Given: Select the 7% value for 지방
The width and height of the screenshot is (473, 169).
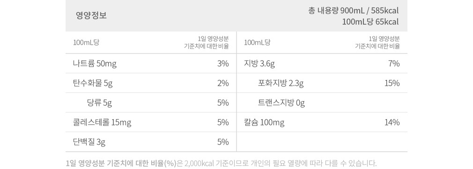Looking at the screenshot, I should (394, 64).
